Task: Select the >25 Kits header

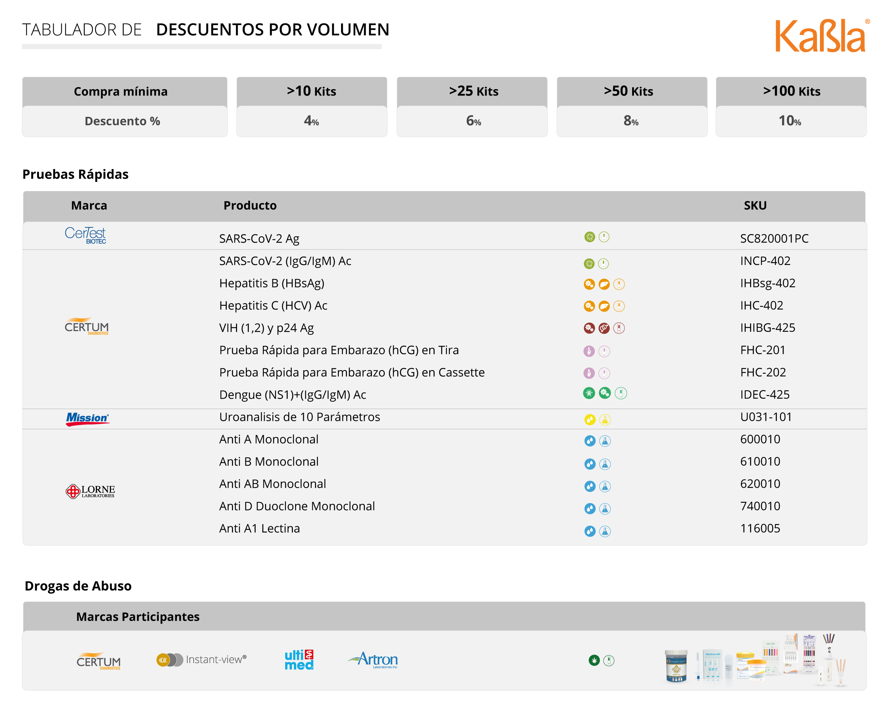Action: click(472, 91)
